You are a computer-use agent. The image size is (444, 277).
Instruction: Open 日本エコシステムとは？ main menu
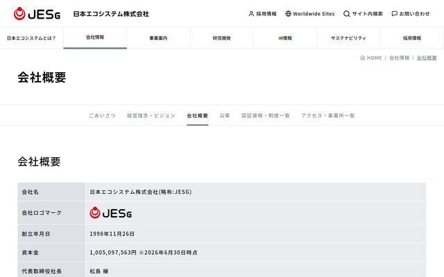pos(31,38)
